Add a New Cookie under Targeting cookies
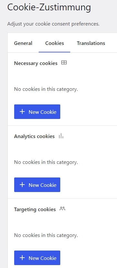The width and height of the screenshot is (117, 268). pos(37,258)
